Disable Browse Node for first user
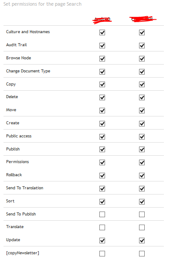The width and height of the screenshot is (170, 263). pos(102,58)
